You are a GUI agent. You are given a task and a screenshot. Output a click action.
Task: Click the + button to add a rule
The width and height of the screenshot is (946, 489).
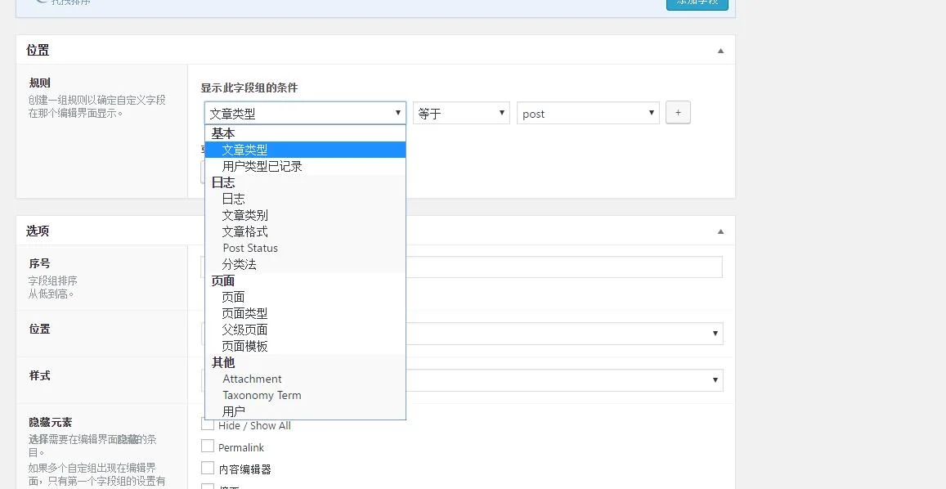click(678, 113)
